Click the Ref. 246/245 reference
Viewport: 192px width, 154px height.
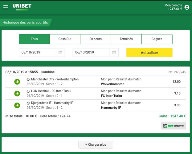(177, 72)
